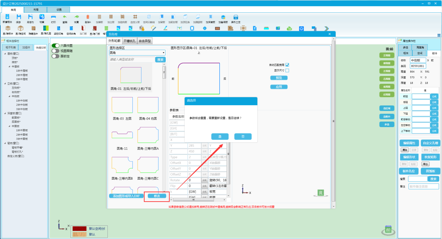Click the 异形工艺 toolbar icon

(x=236, y=17)
